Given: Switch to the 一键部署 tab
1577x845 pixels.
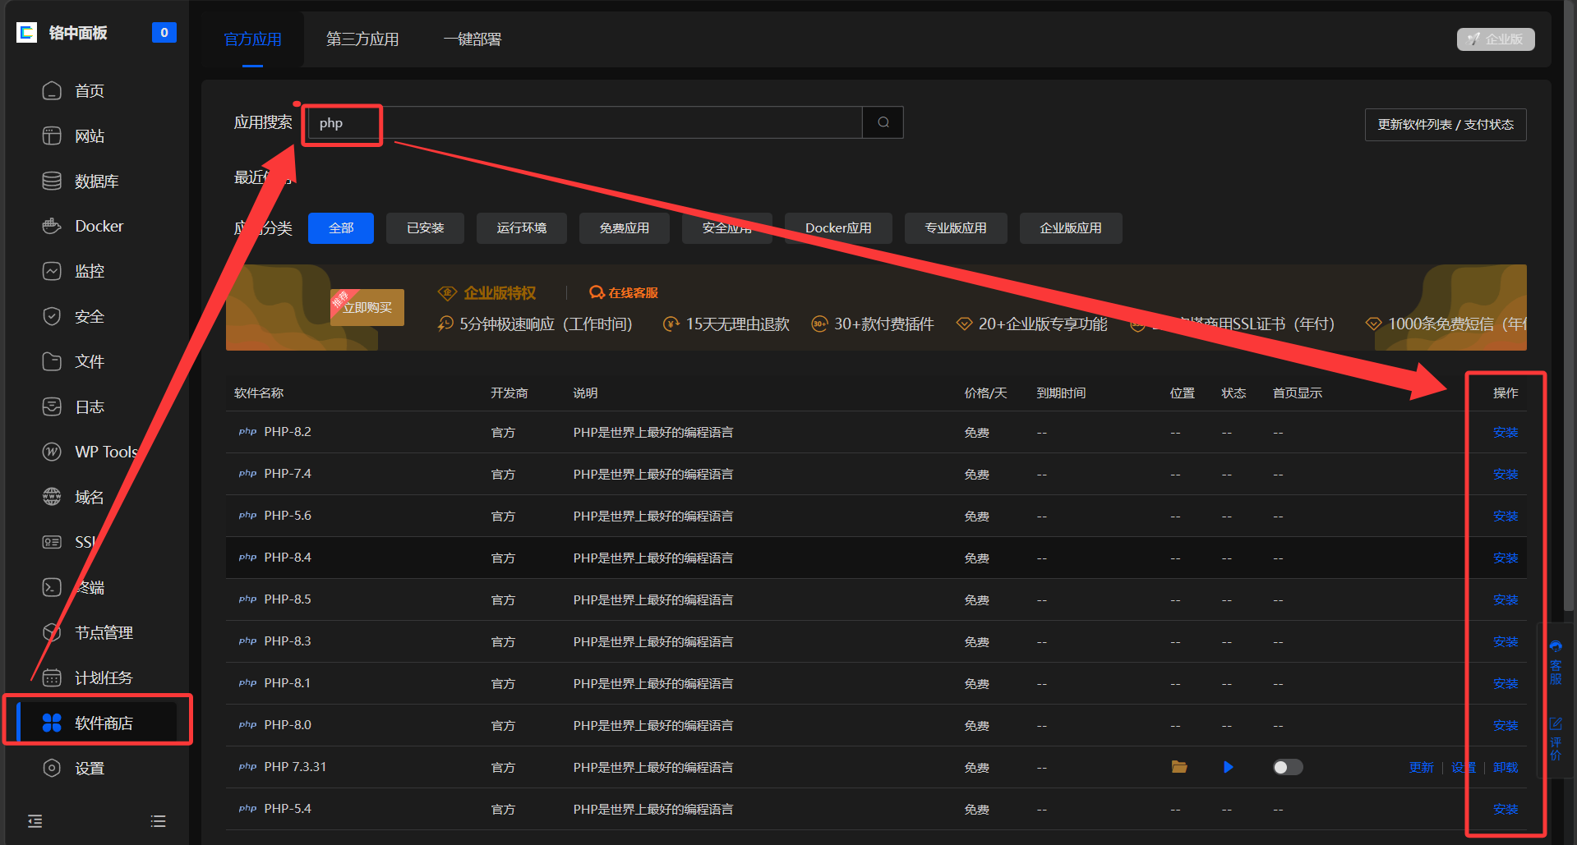Looking at the screenshot, I should coord(472,39).
